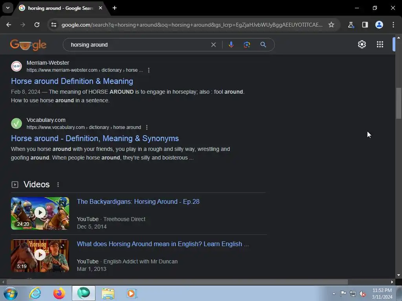Open the tab search dropdown
Screen dimensions: 402x301
[8, 8]
